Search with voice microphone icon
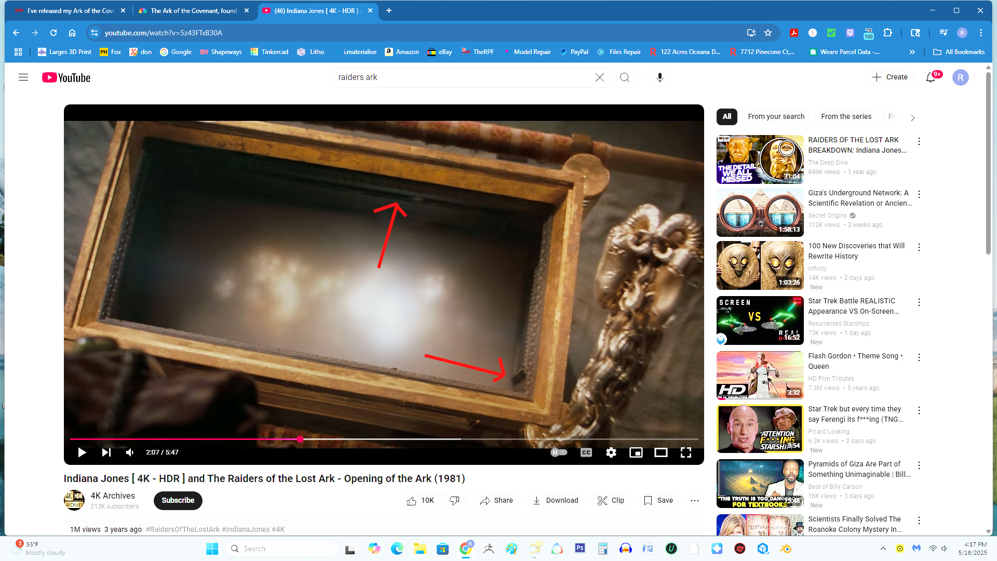Viewport: 997px width, 561px height. pos(659,77)
